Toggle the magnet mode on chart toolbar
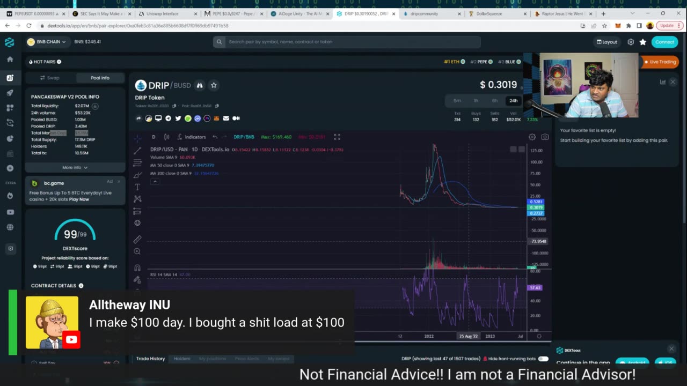 click(x=137, y=268)
